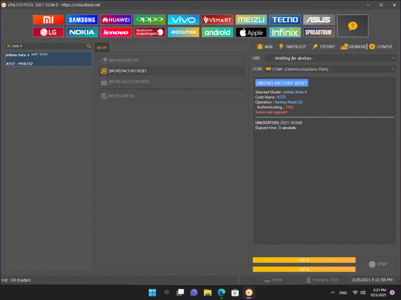Choose the Nokia brand logo
The image size is (401, 300).
(x=82, y=32)
